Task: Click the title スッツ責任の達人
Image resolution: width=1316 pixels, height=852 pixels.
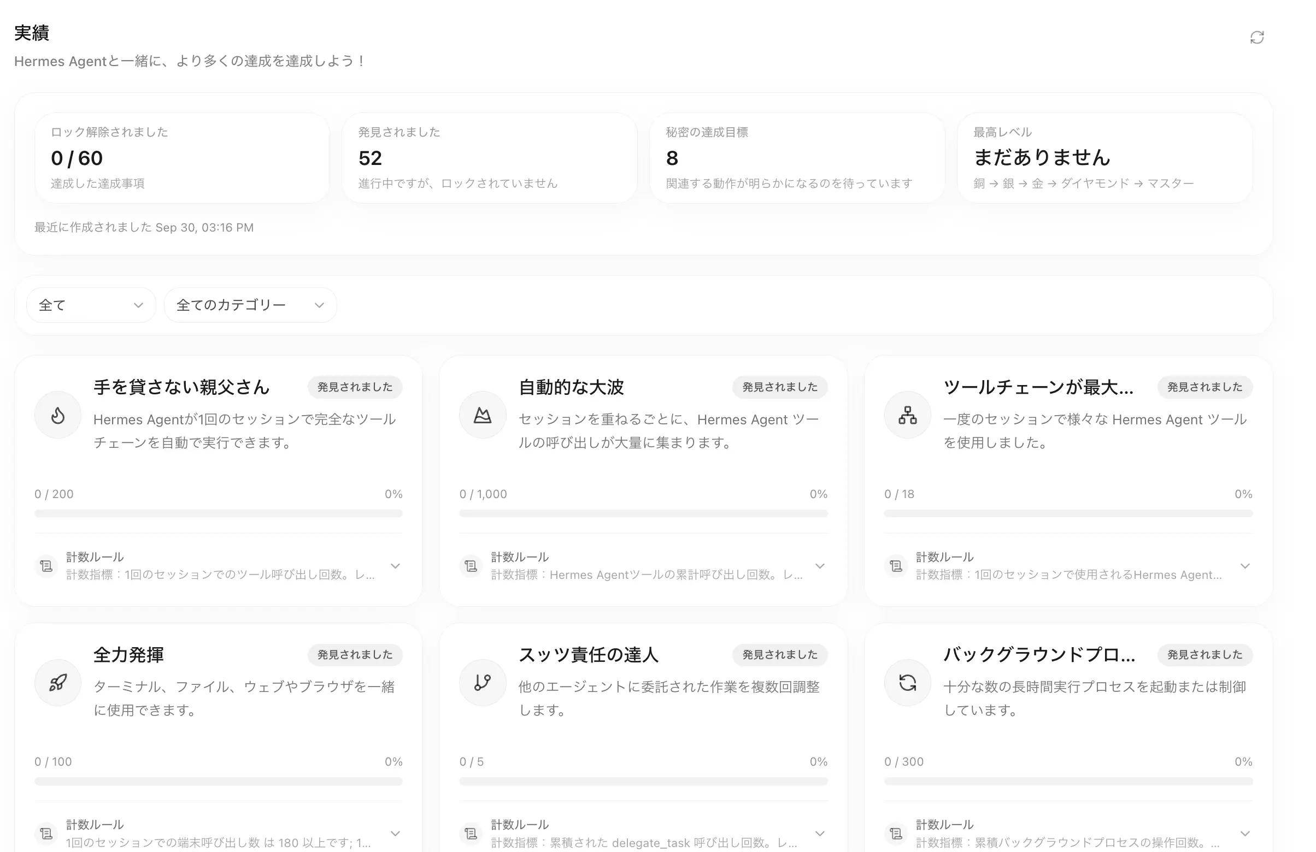Action: 589,654
